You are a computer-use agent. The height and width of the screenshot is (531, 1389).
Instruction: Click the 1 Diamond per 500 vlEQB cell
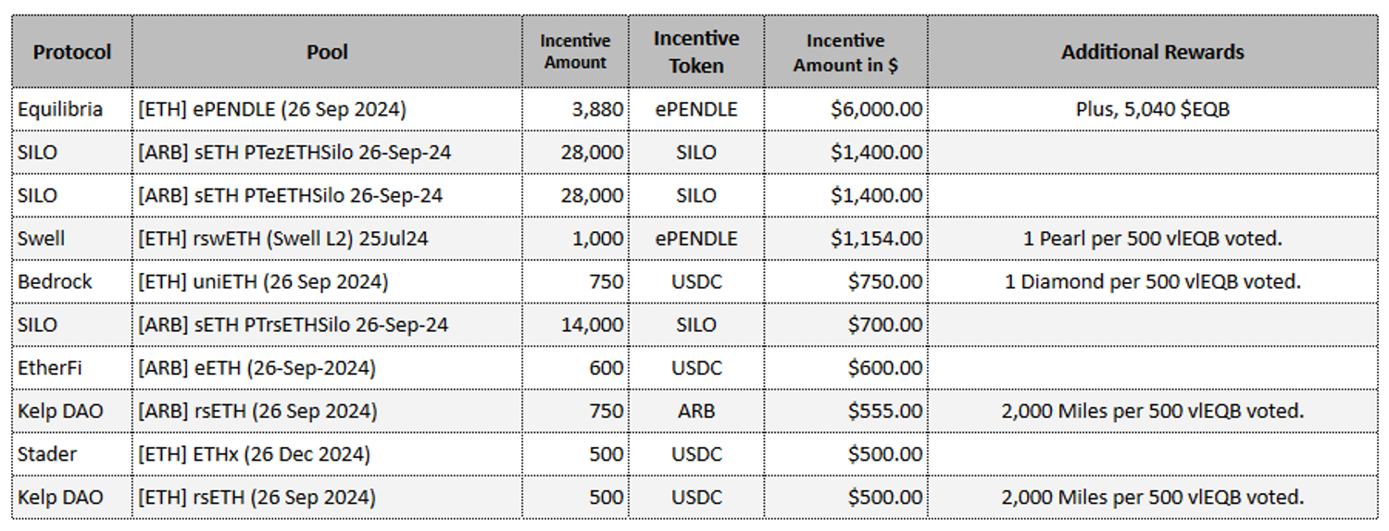1152,281
